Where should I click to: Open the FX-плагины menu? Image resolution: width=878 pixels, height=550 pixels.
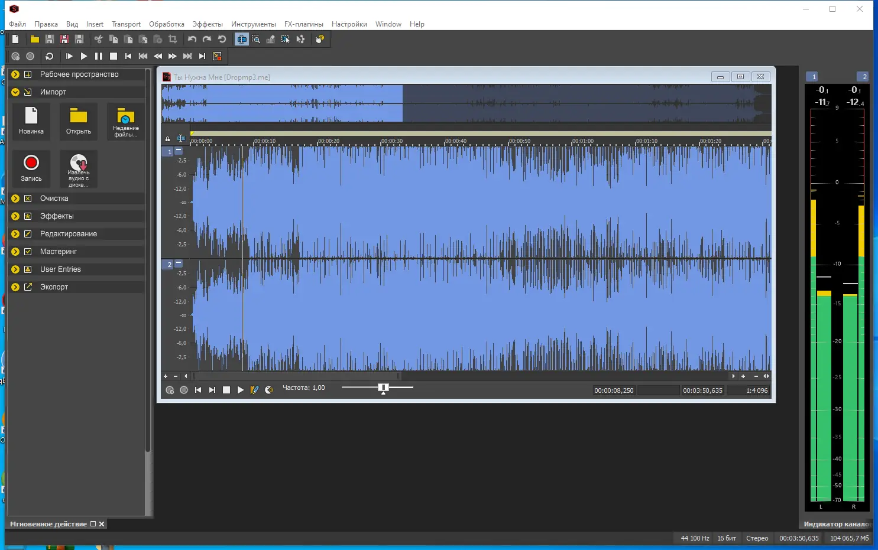pos(303,24)
